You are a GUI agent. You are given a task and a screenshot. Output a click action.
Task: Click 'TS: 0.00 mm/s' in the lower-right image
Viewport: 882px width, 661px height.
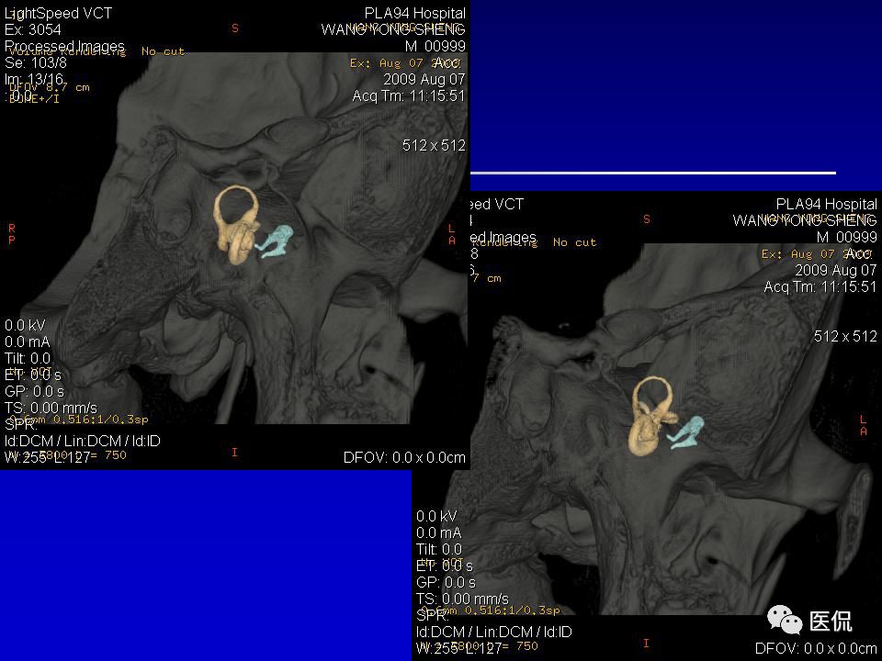tap(462, 599)
